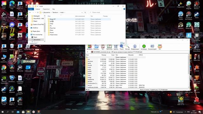Select OneDrive in navigation pane
The image size is (203, 114).
[35, 28]
